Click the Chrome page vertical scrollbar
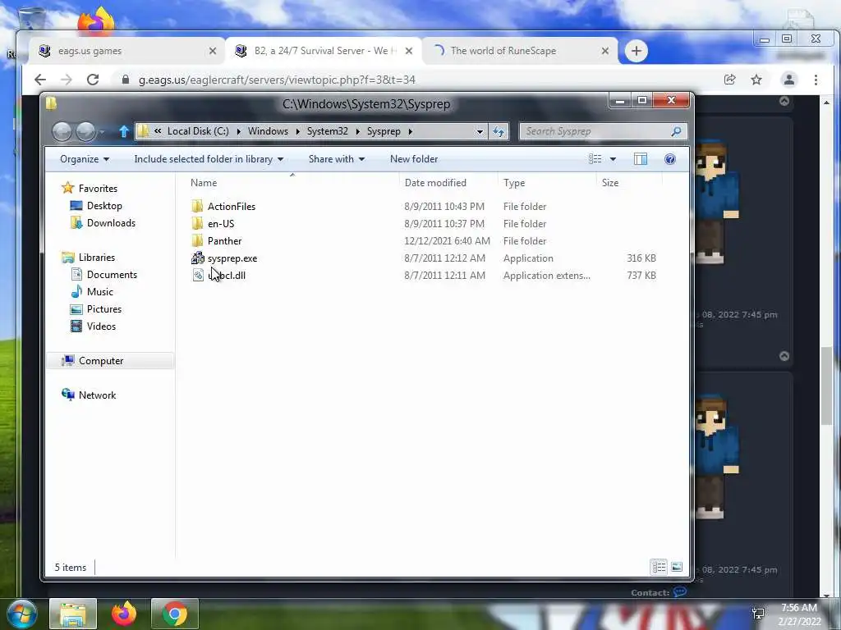 pos(826,386)
